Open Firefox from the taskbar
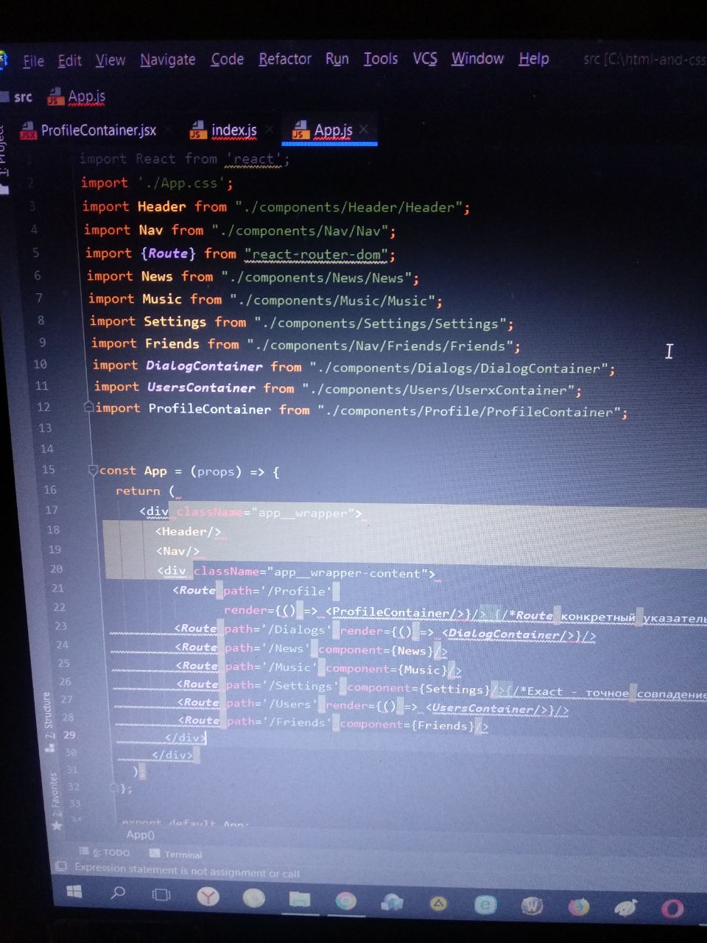 click(x=579, y=907)
